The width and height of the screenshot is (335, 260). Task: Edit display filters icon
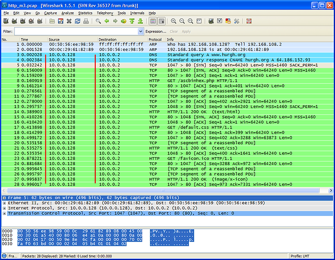220,21
